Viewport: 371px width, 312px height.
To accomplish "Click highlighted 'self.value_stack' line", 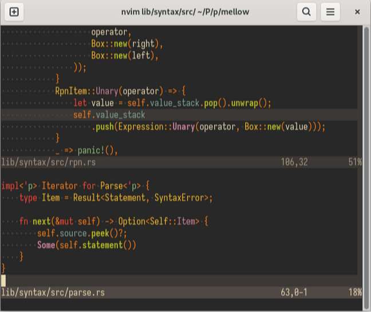I will click(109, 114).
